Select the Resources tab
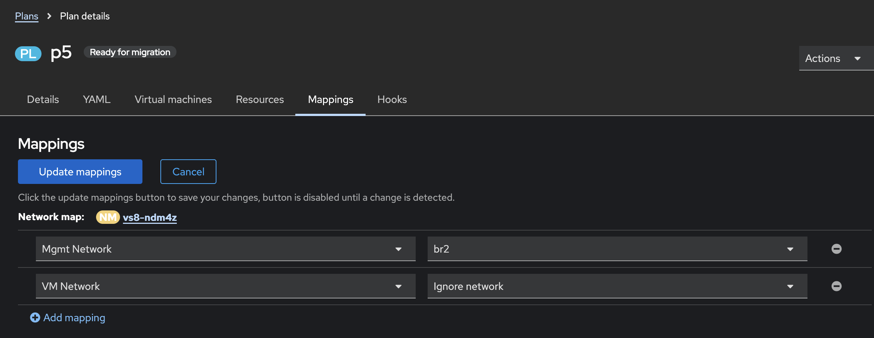 coord(260,100)
